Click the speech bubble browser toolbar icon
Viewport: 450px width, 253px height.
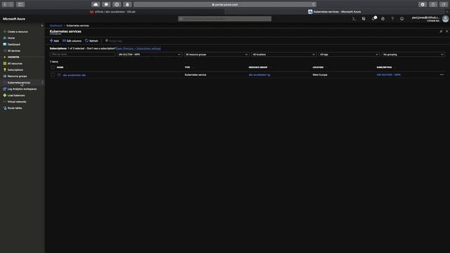[x=106, y=4]
